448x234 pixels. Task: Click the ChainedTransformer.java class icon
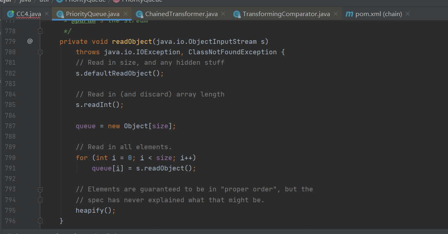(x=139, y=14)
